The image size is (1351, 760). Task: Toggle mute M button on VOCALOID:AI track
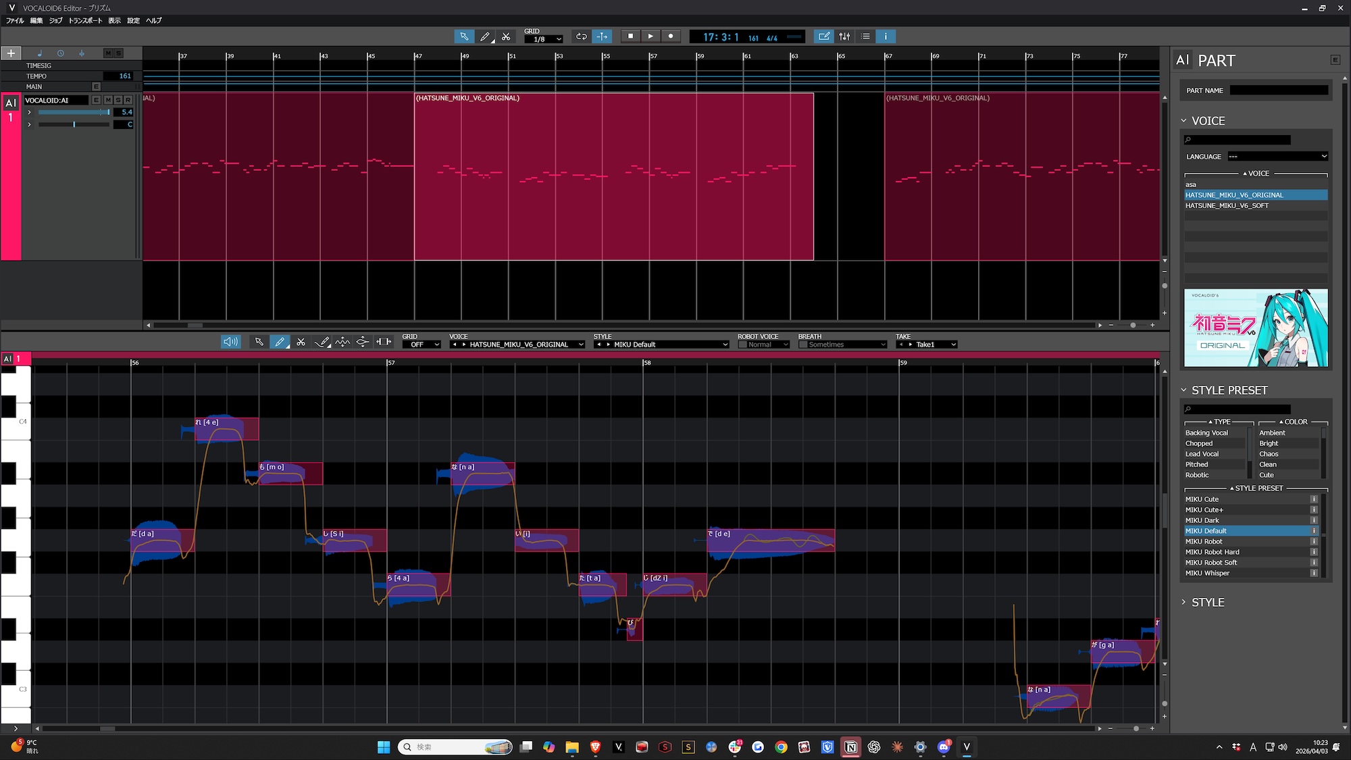click(107, 100)
